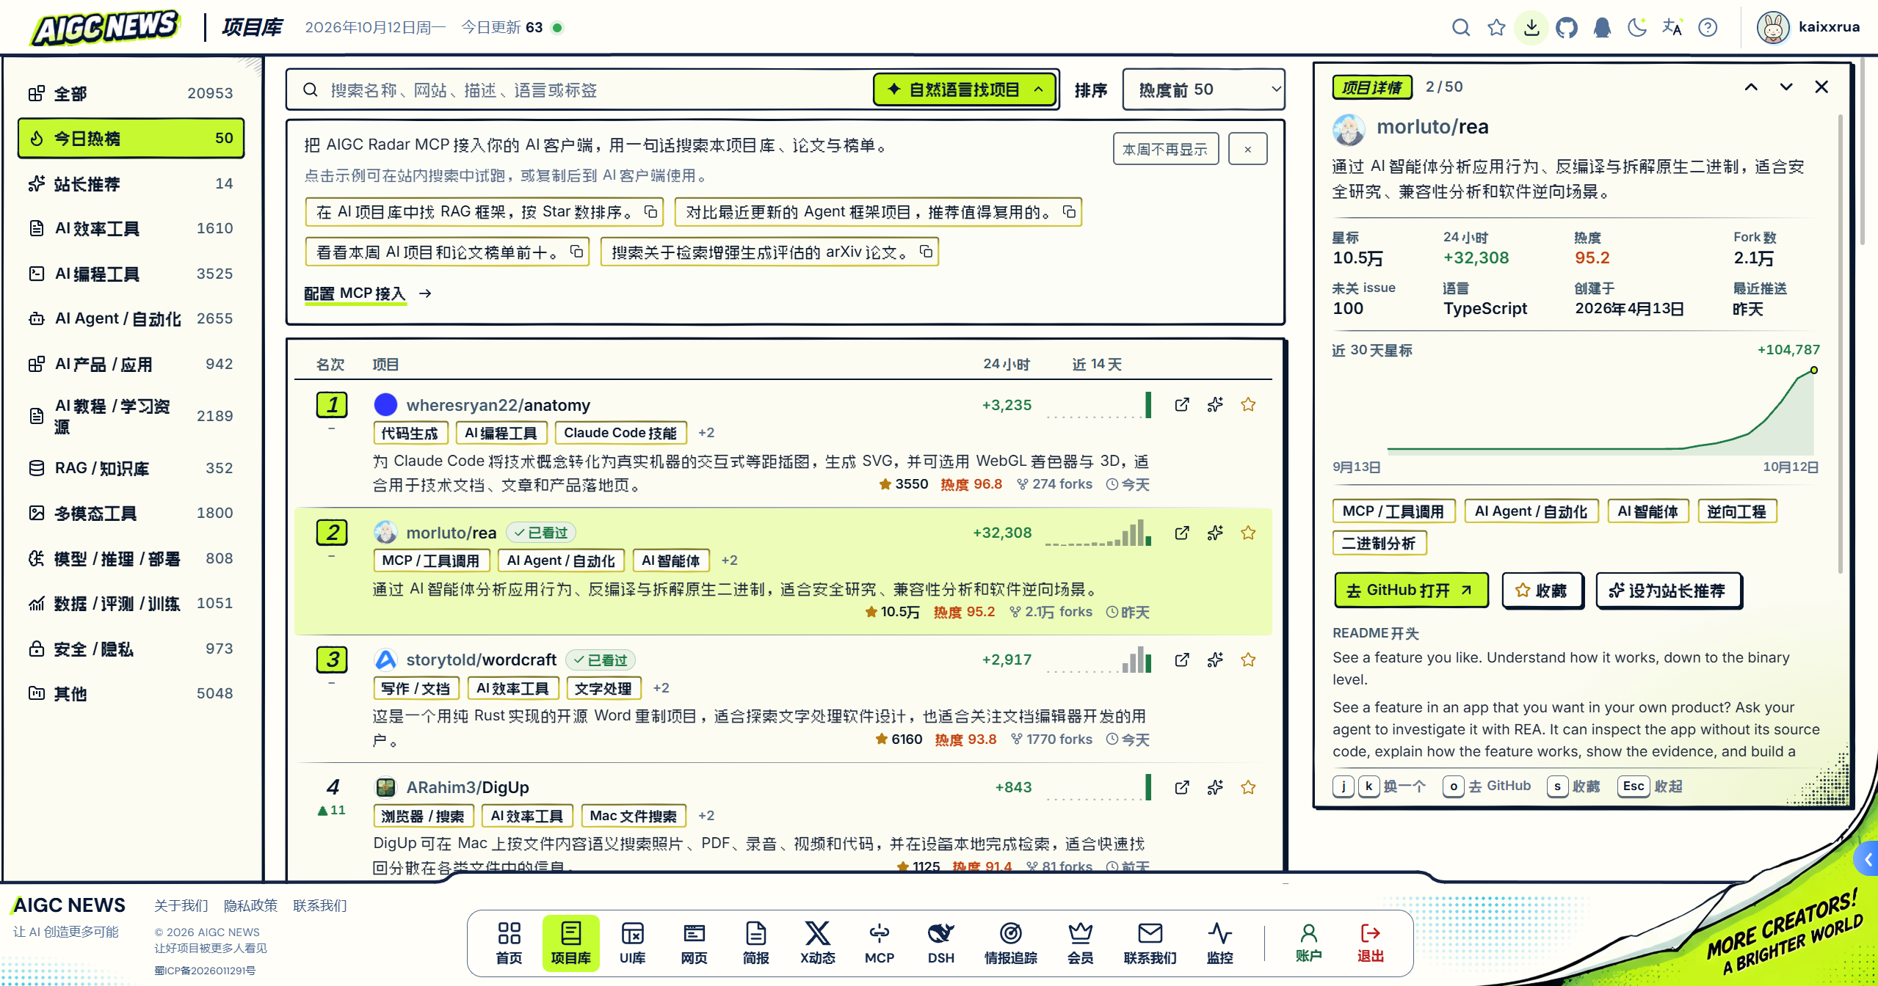Open kaixxrua user profile avatar
This screenshot has height=986, width=1878.
[x=1773, y=28]
